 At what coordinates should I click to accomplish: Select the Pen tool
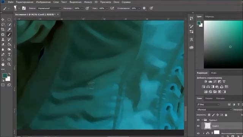3,54
